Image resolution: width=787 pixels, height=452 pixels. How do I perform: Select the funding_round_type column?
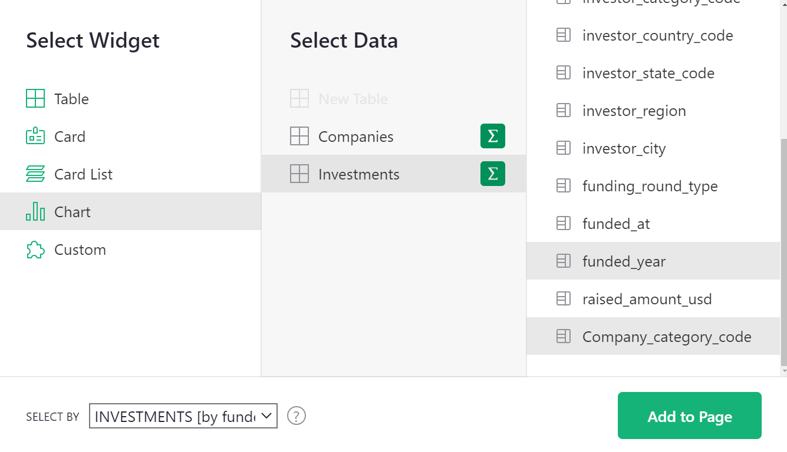point(650,186)
